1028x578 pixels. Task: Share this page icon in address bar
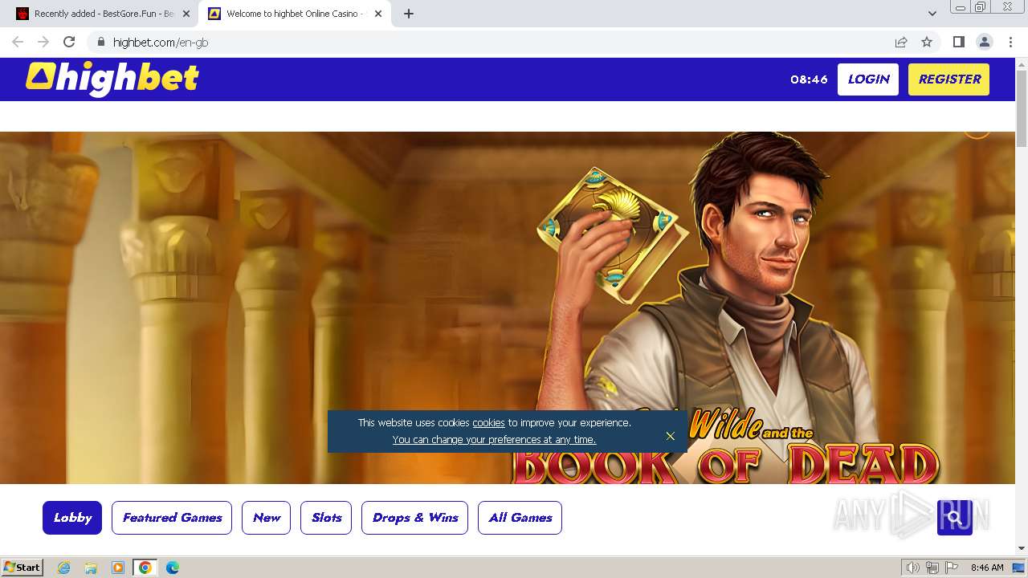[901, 42]
